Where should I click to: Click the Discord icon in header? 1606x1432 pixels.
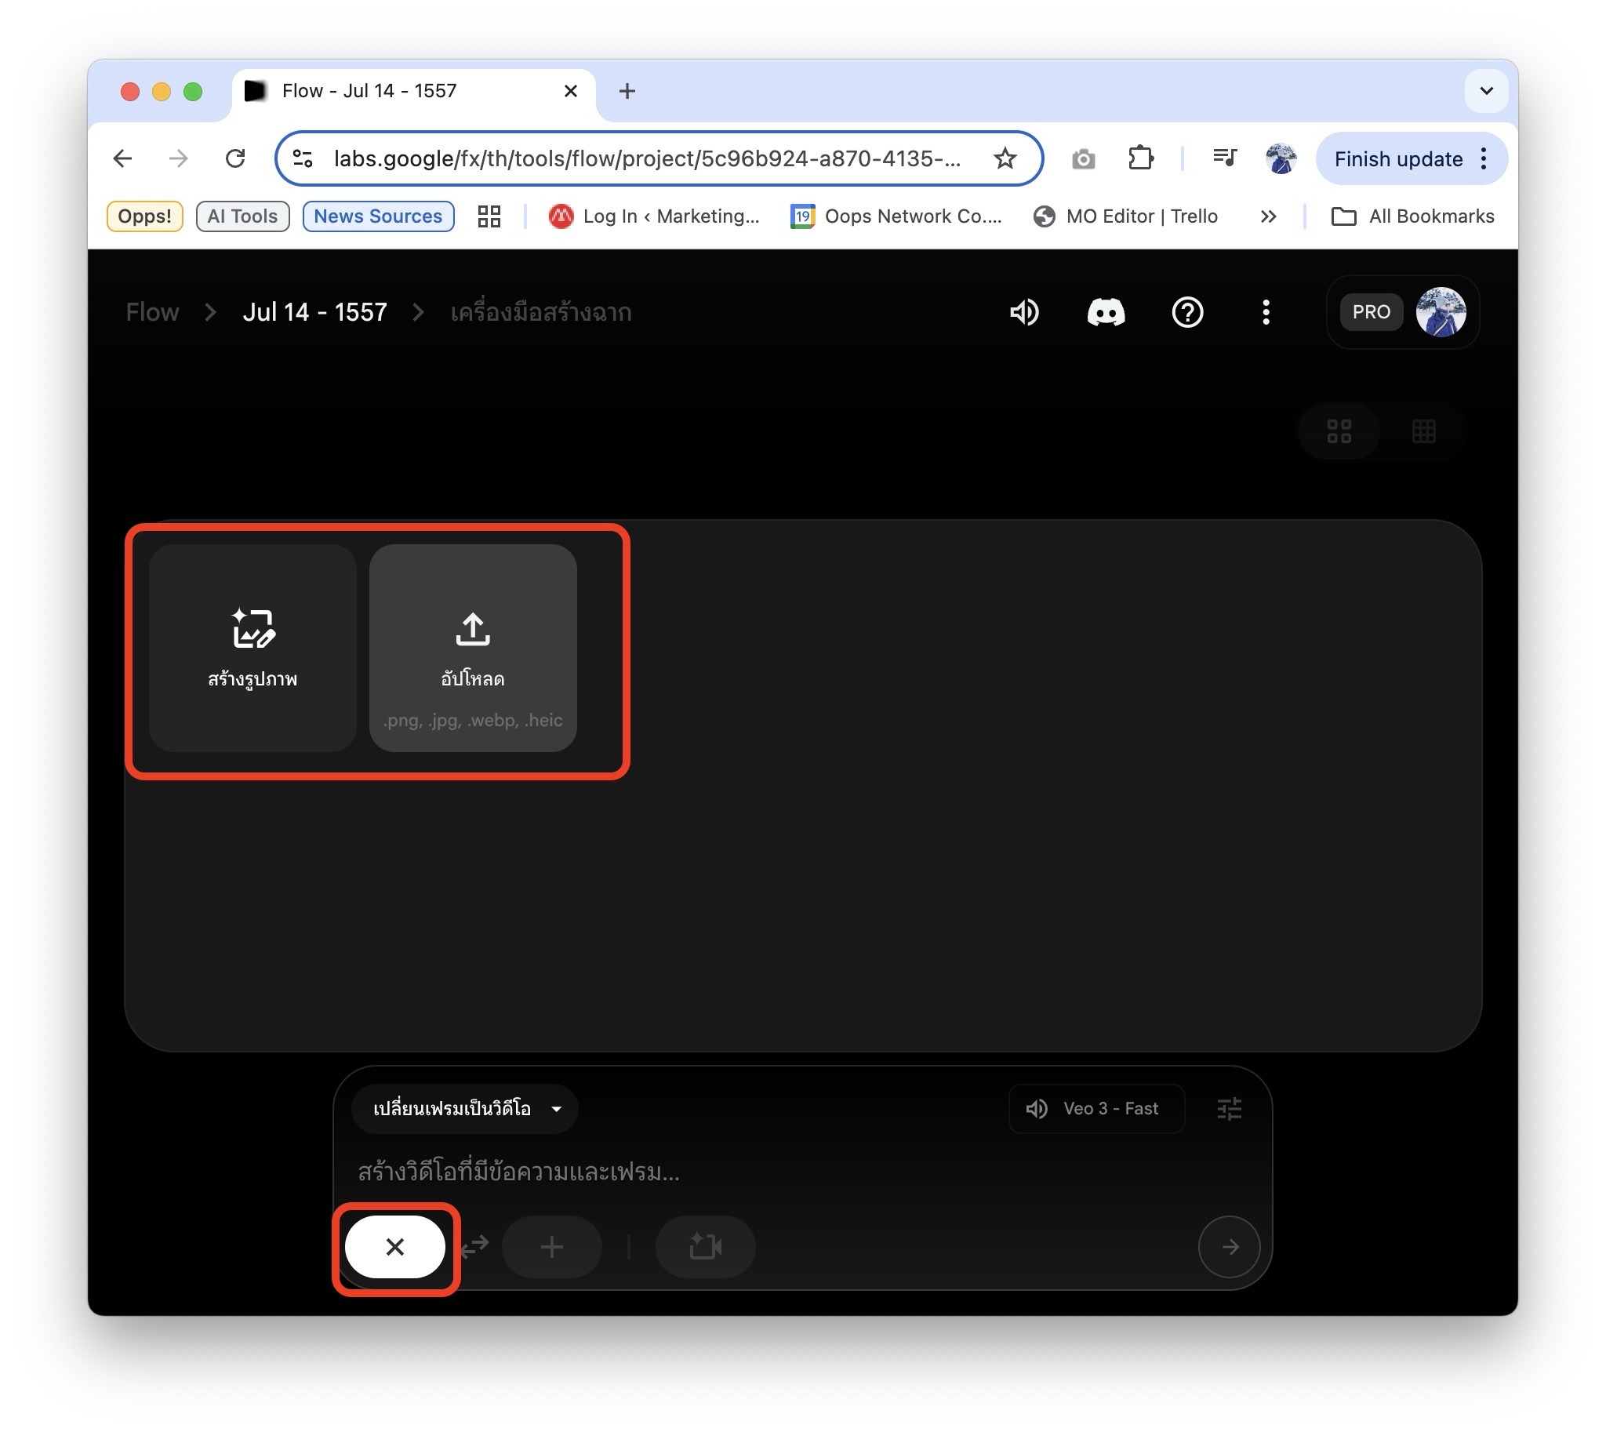(x=1106, y=312)
